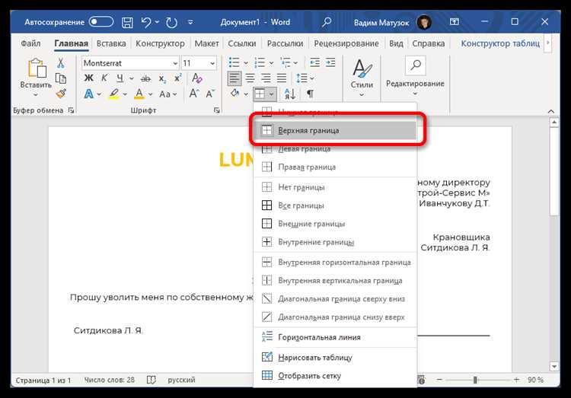Screen dimensions: 571x398
Task: Select Все границы menu entry
Action: coord(335,205)
